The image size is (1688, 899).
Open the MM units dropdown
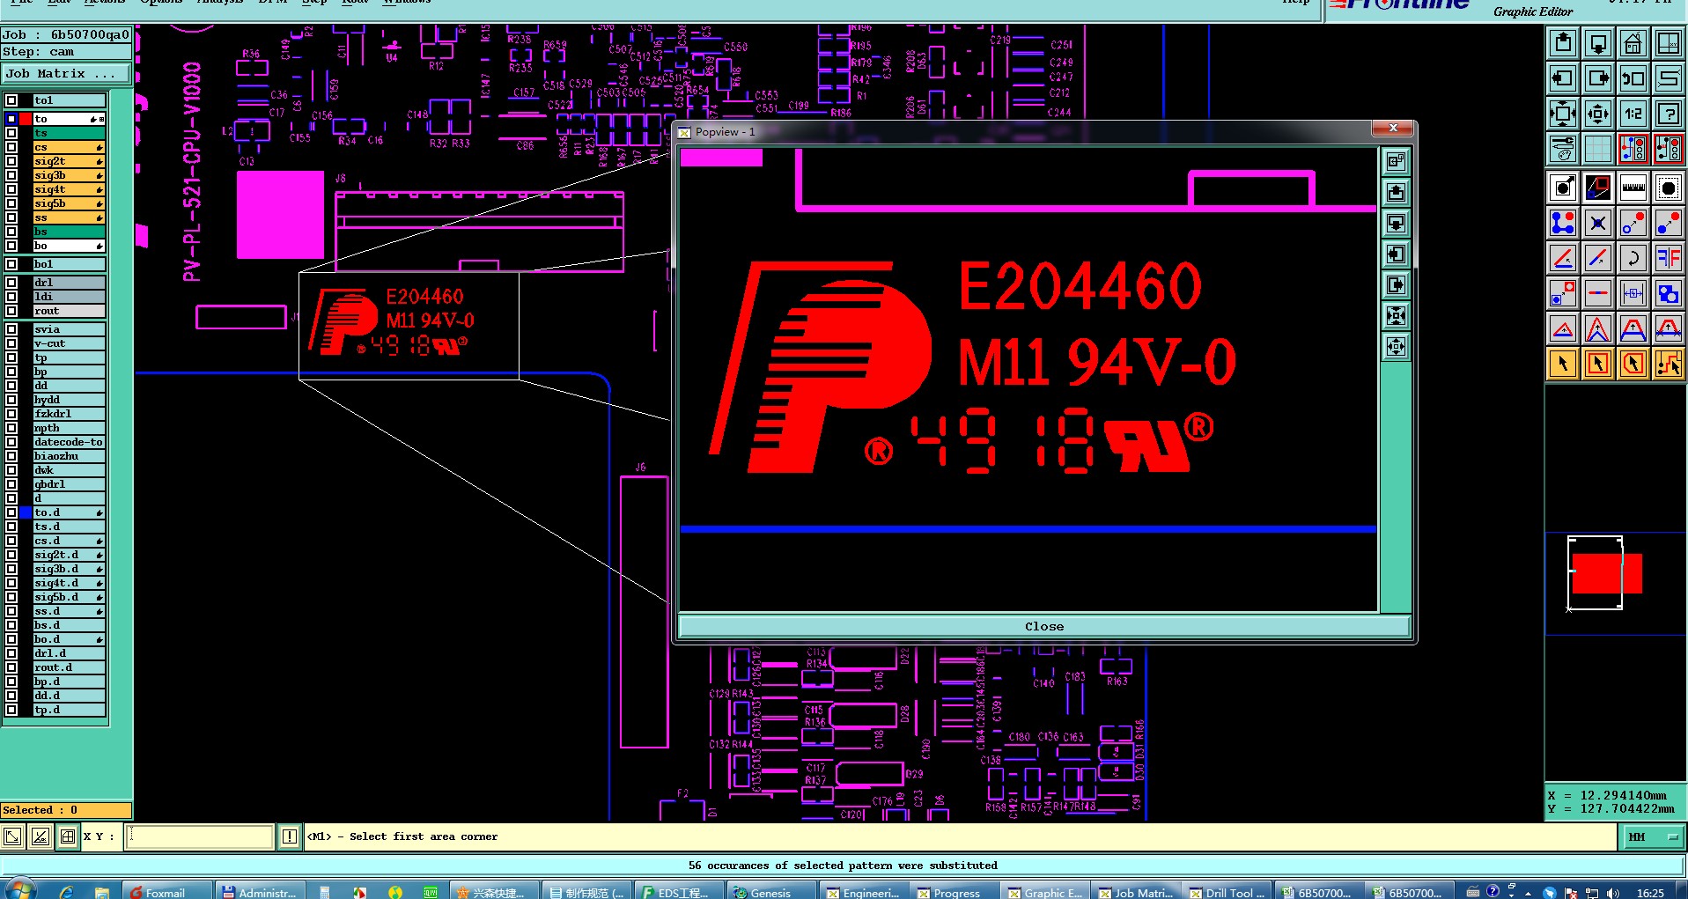[1654, 837]
